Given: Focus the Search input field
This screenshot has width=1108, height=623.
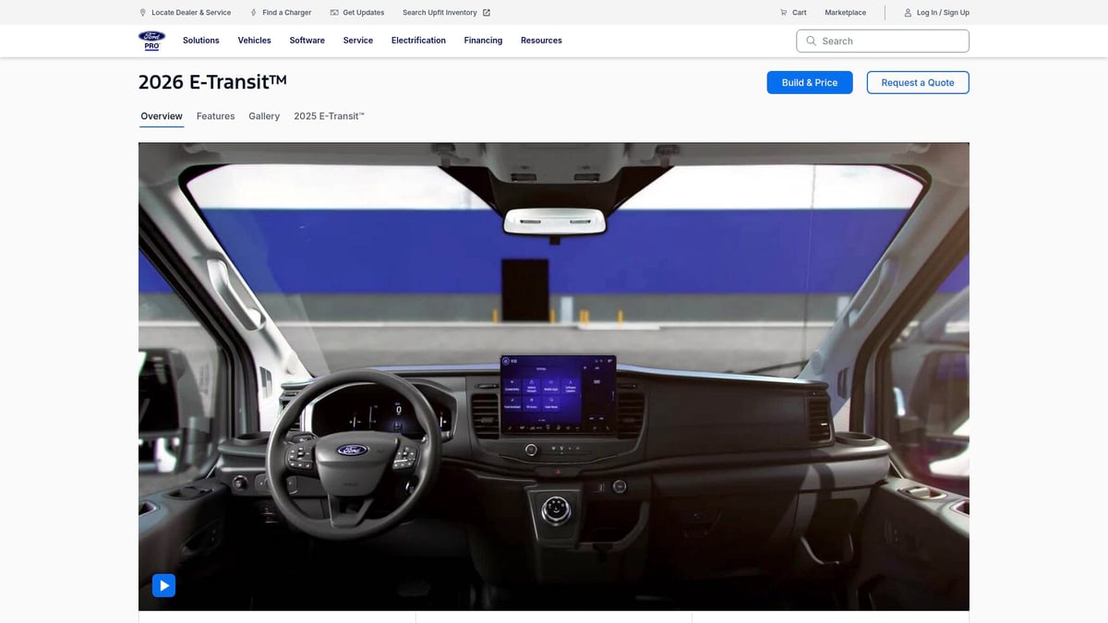Looking at the screenshot, I should (x=891, y=41).
